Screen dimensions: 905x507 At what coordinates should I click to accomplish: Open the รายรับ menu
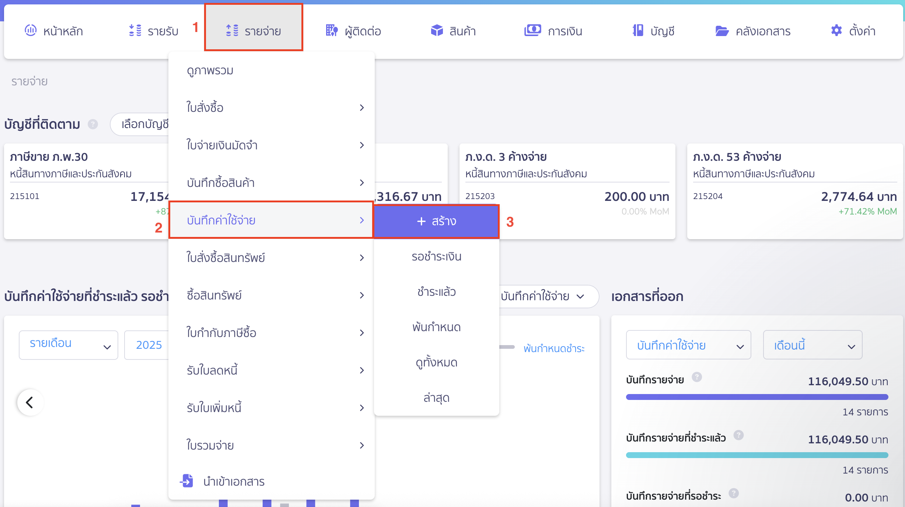154,31
